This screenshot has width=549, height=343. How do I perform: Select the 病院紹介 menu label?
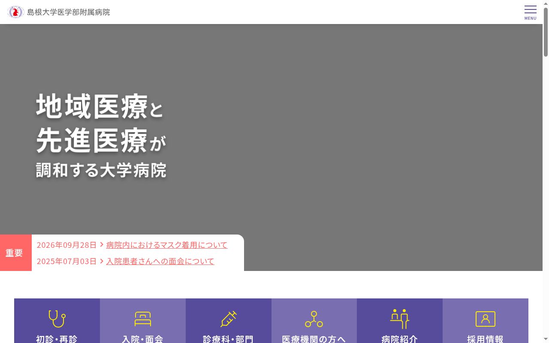point(400,339)
